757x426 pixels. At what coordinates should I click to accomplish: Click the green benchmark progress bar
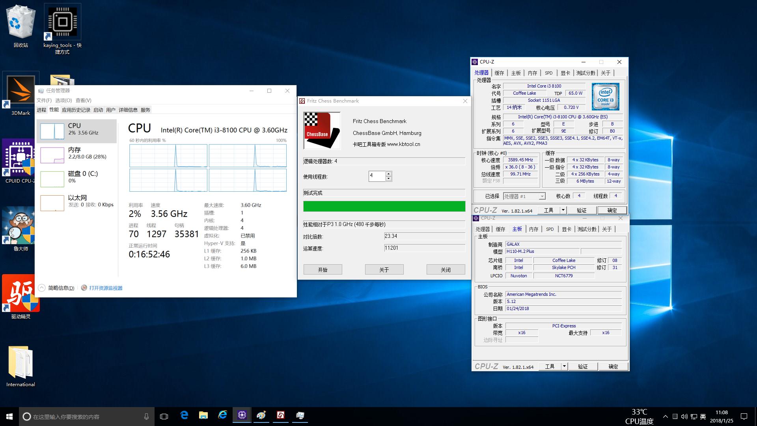tap(384, 206)
